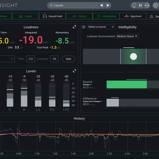This screenshot has width=159, height=159.
Task: Click the 2:00 mark on History timeline
Action: pyautogui.click(x=91, y=154)
